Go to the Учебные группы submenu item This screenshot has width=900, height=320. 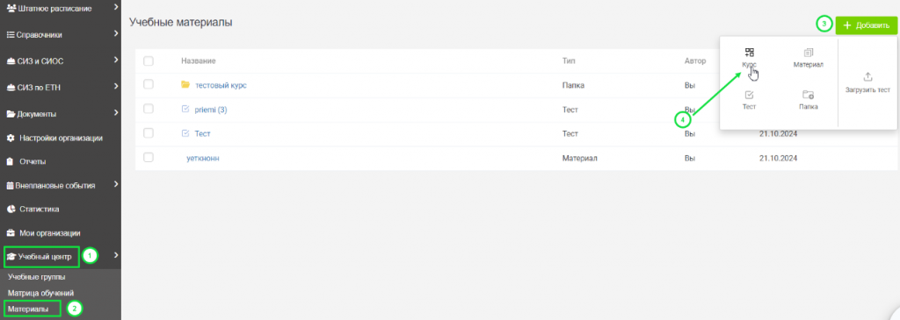[x=36, y=277]
